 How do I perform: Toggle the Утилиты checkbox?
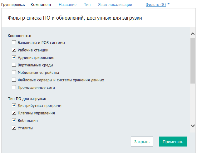click(x=14, y=128)
